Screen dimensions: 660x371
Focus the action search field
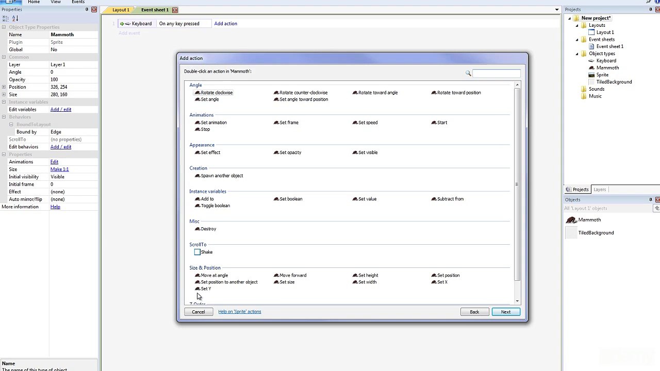496,74
